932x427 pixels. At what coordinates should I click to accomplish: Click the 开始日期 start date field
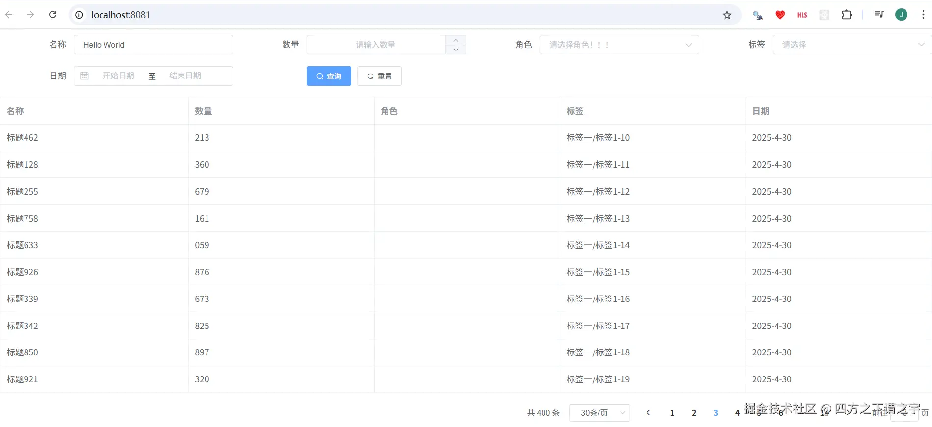tap(118, 75)
